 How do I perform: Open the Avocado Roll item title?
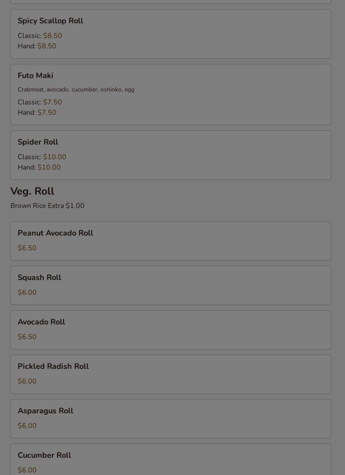pos(41,322)
